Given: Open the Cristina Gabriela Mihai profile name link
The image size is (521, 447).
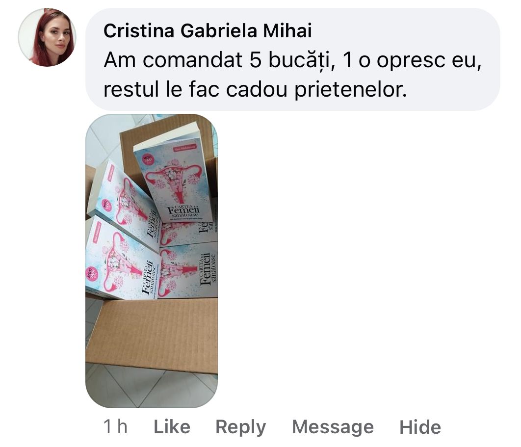Looking at the screenshot, I should pos(208,30).
